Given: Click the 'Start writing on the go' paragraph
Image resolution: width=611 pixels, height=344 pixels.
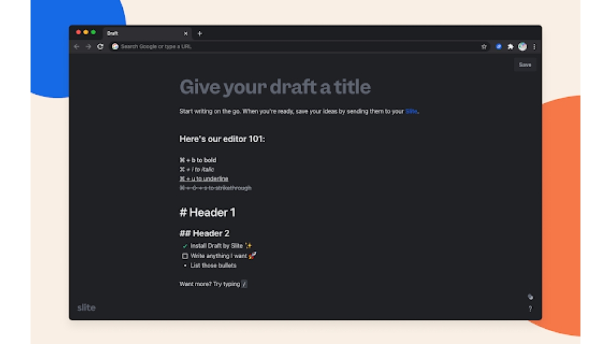Looking at the screenshot, I should (299, 111).
